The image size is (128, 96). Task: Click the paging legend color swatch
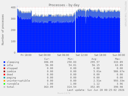[x=4, y=78]
